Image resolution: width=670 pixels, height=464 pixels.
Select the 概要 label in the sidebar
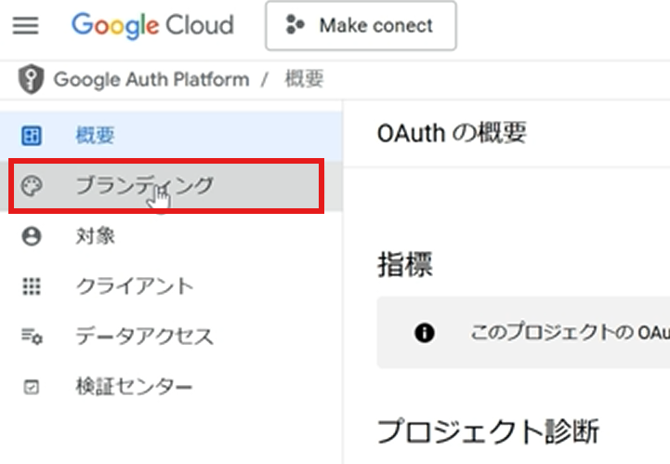click(95, 136)
